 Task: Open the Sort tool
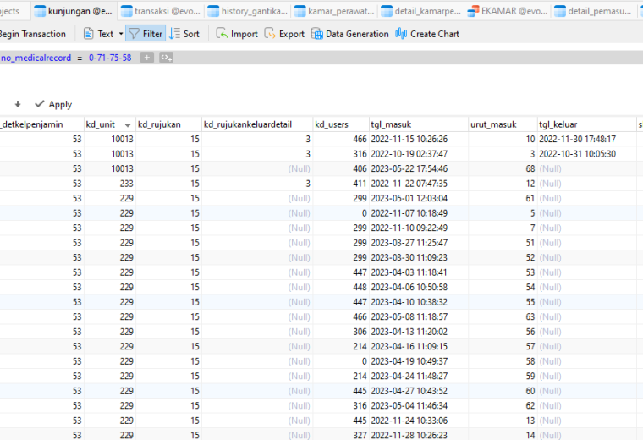point(184,34)
